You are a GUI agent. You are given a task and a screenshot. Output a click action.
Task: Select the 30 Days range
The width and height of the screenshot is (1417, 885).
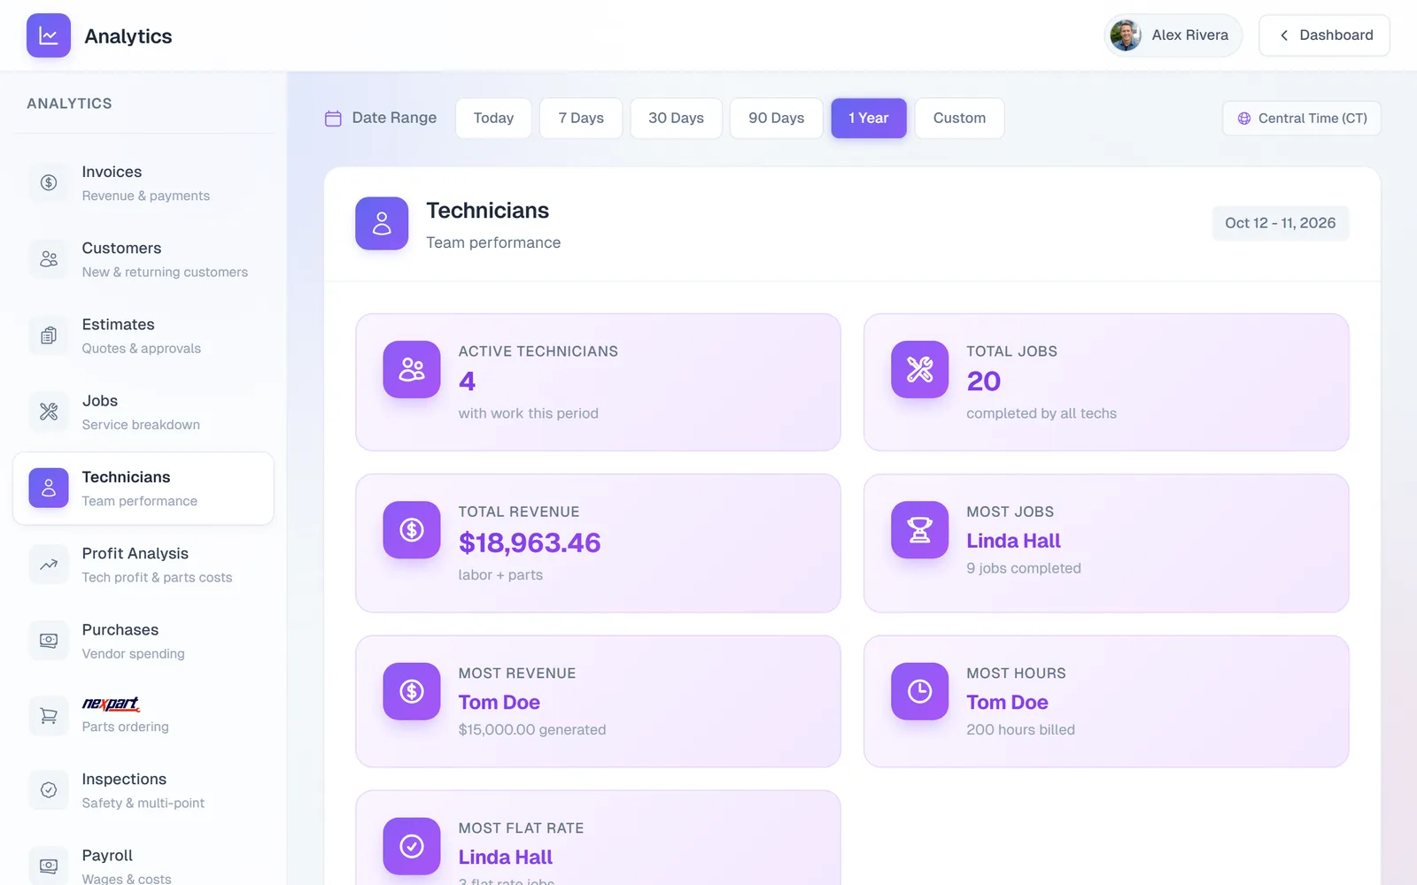point(676,118)
